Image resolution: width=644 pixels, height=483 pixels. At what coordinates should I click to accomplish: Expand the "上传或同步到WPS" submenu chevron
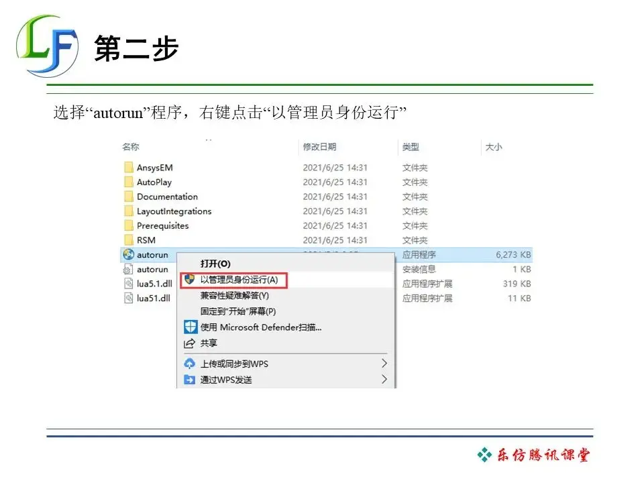[x=384, y=363]
